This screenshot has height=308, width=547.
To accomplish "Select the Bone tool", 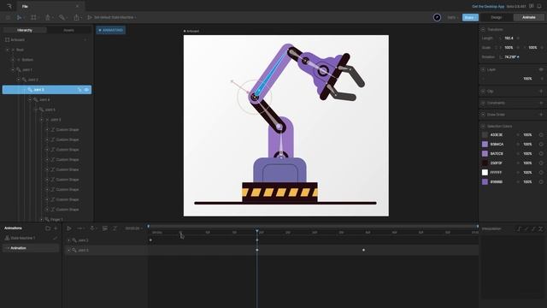I will point(62,17).
